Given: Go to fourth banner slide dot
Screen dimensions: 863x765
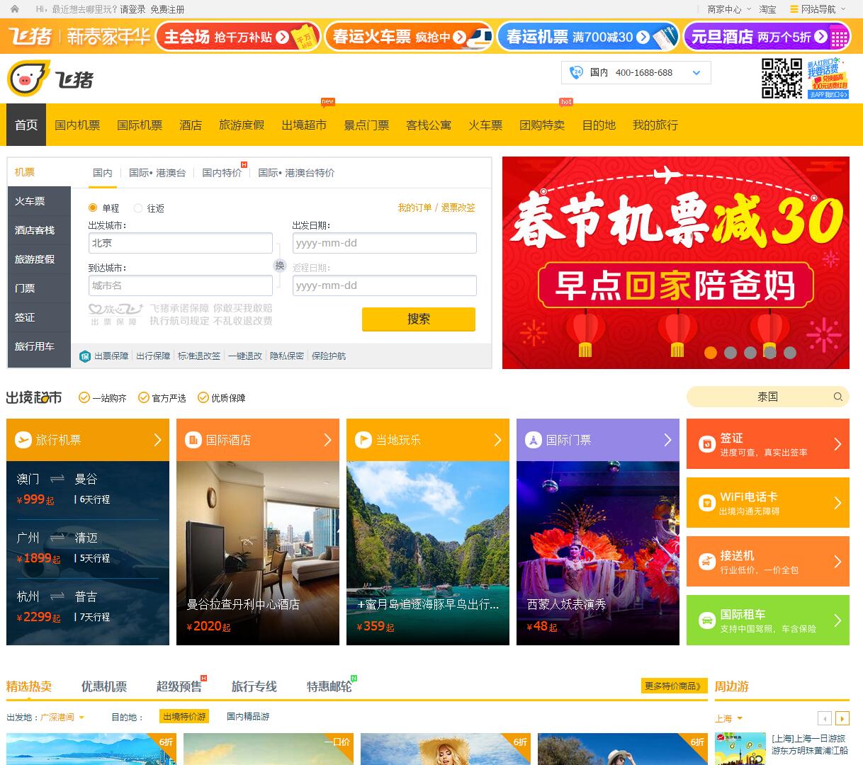Looking at the screenshot, I should coord(770,352).
